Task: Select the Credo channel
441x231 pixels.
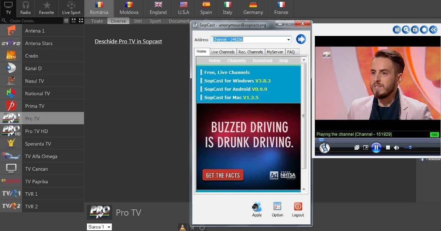Action: click(x=42, y=56)
